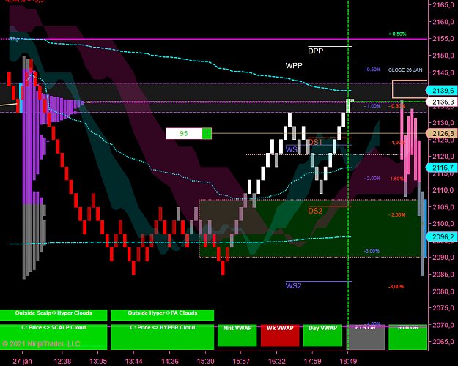
Task: Select the DPP pivot label
Action: (315, 51)
